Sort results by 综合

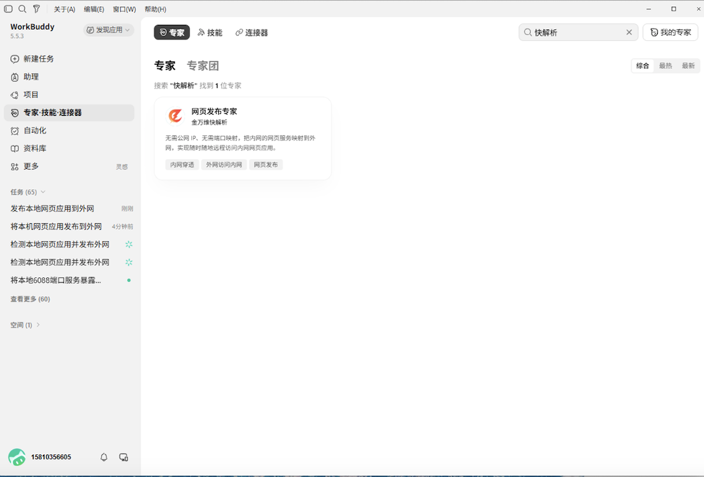(x=642, y=66)
